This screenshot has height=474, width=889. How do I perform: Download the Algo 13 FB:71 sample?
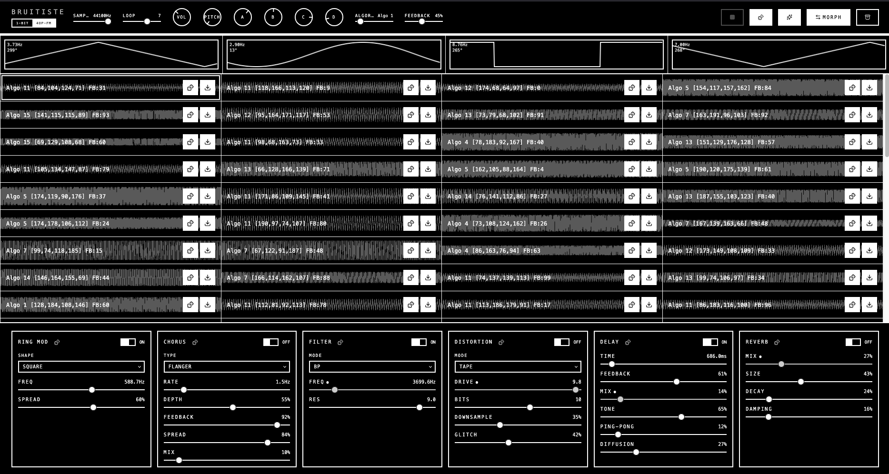(428, 169)
